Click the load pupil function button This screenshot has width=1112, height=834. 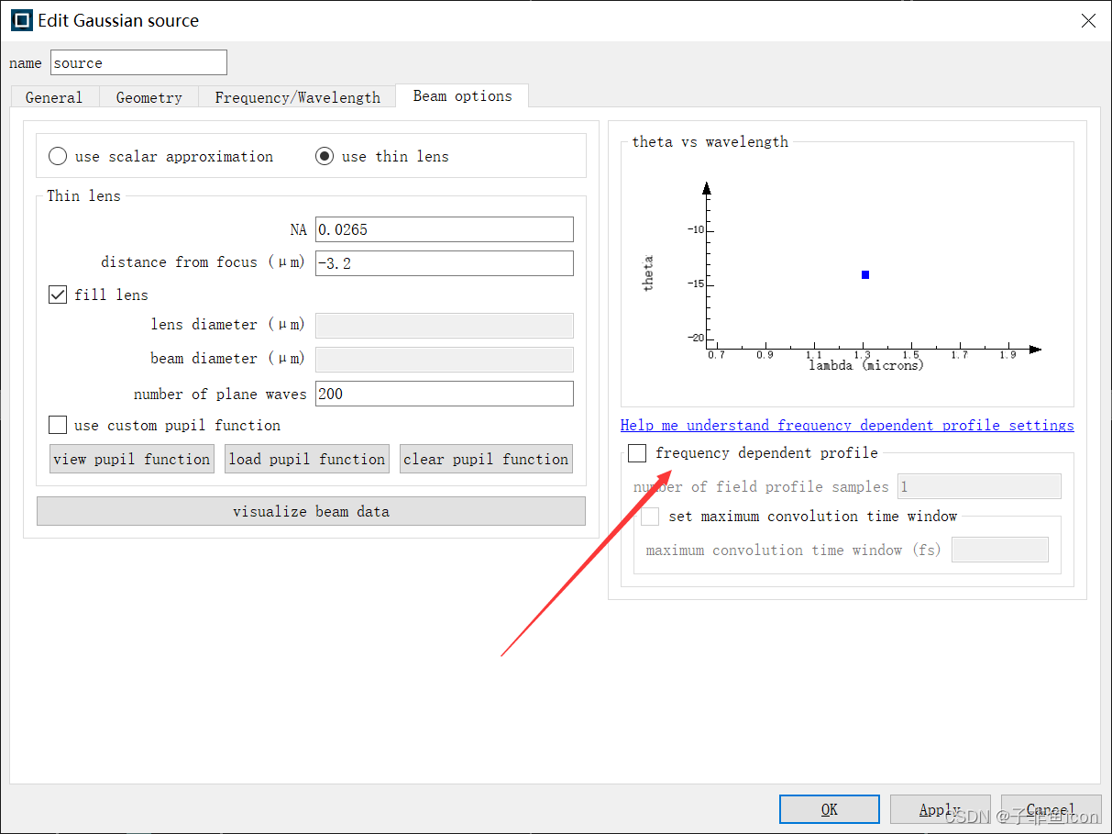(x=307, y=459)
